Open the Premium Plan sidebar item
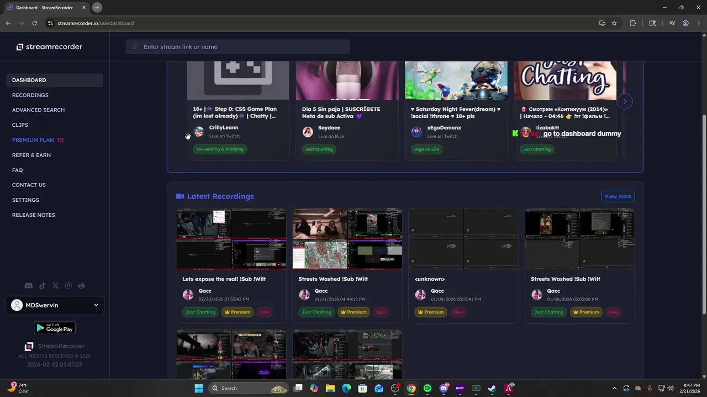Viewport: 707px width, 397px height. (x=38, y=140)
